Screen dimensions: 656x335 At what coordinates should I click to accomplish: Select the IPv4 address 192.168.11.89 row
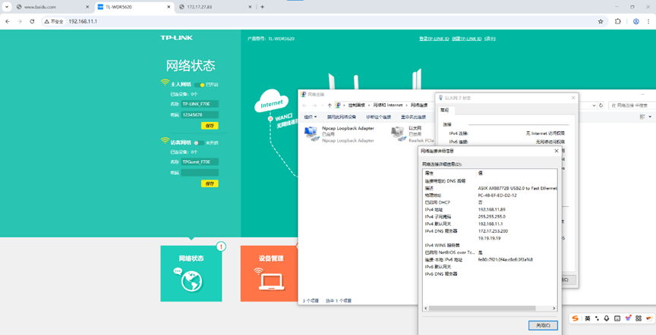pos(490,209)
